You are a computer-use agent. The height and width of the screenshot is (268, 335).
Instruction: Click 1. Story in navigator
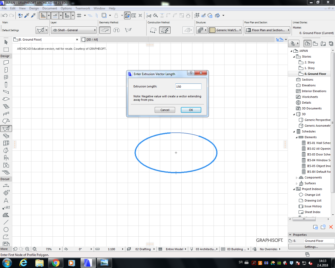tap(309, 68)
